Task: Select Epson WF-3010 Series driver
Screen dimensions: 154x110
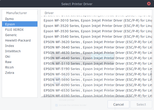Action: 96,21
